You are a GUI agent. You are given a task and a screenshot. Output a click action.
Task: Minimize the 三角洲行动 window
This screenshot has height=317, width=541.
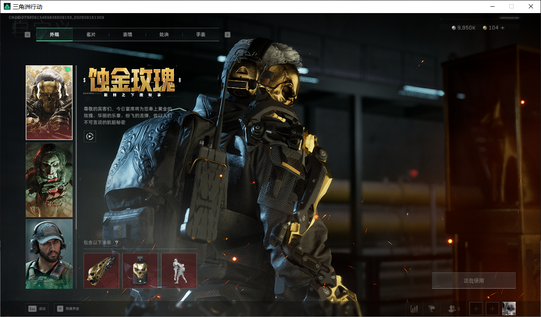coord(492,6)
